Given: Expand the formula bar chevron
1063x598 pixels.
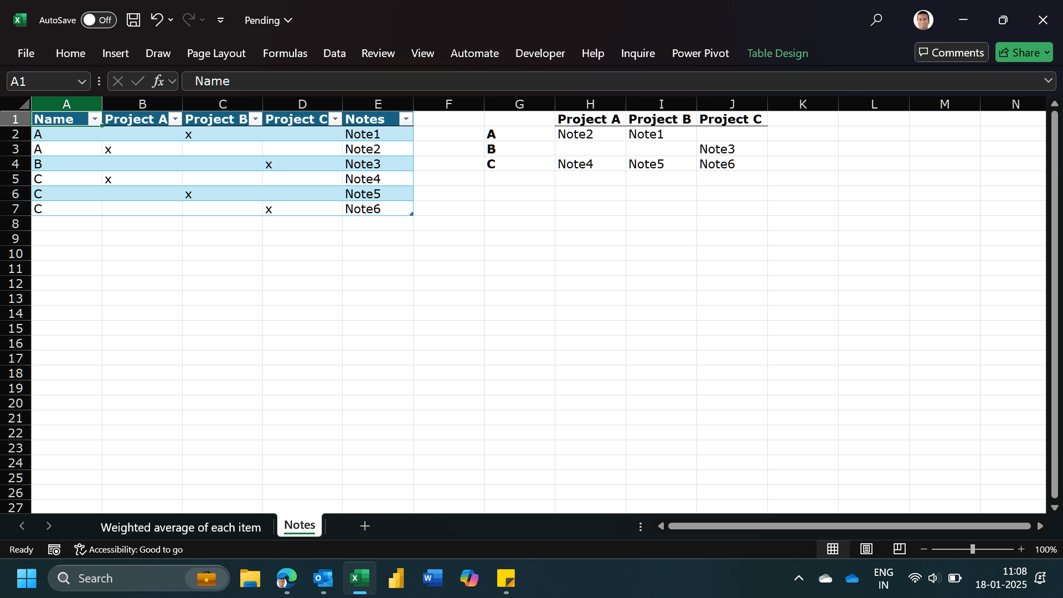Looking at the screenshot, I should (1048, 81).
